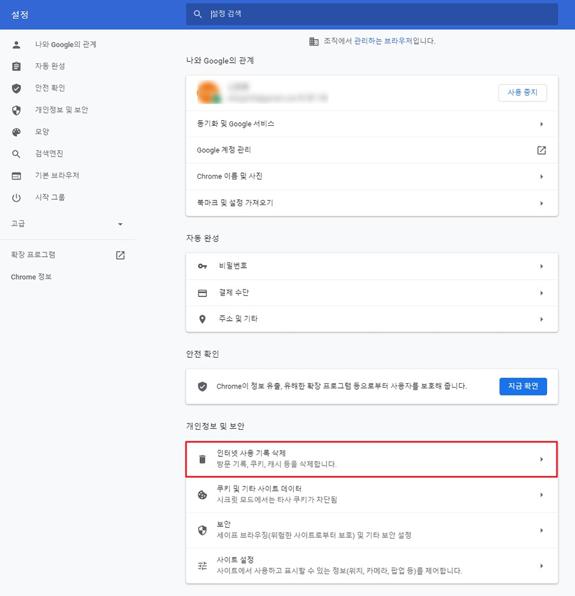The image size is (575, 596).
Task: Click the cookie icon for 쿠키 및 기타 사이트 데이터
Action: tap(202, 494)
